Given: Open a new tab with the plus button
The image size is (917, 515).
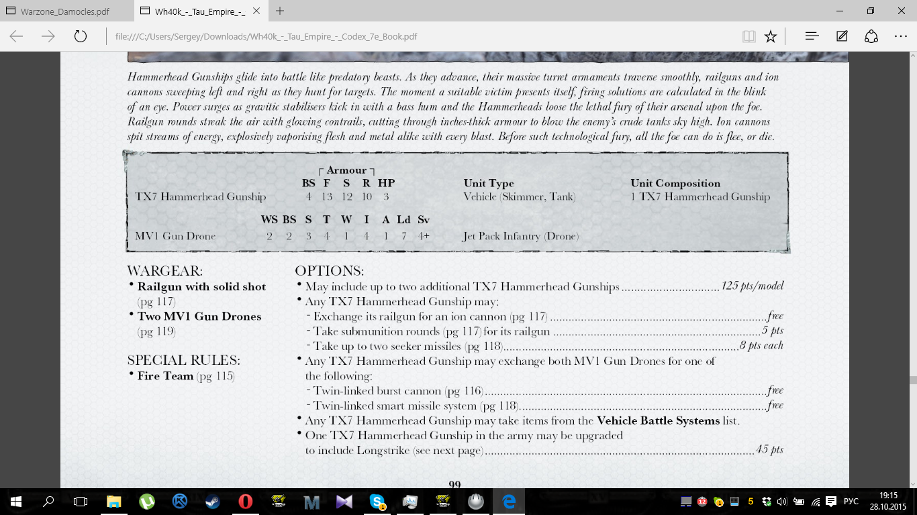Looking at the screenshot, I should pos(280,11).
